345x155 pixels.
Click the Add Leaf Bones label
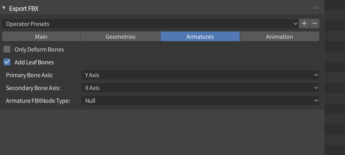34,62
